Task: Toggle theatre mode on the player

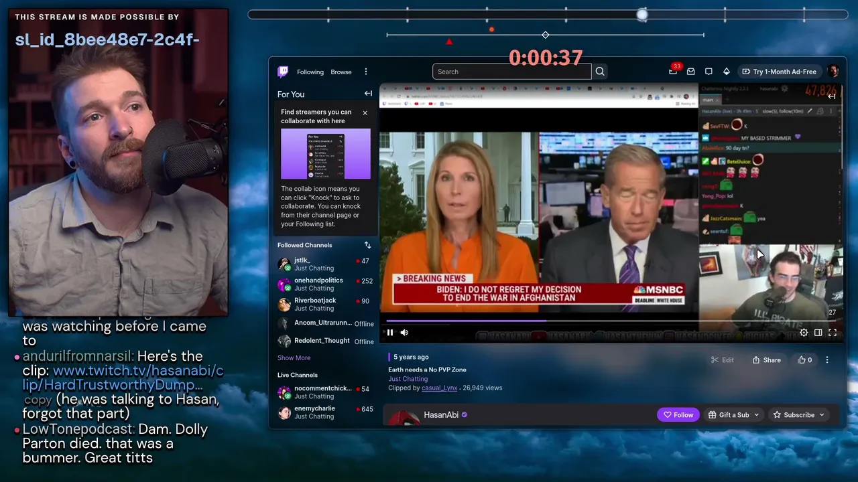Action: [818, 333]
